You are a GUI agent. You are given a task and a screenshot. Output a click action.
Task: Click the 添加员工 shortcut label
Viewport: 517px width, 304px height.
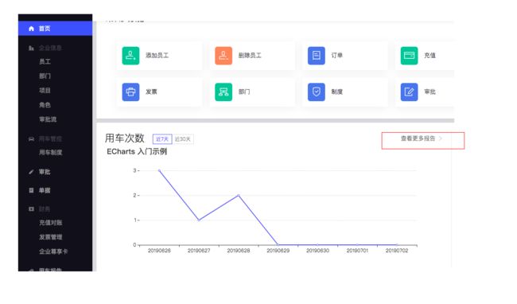[157, 56]
